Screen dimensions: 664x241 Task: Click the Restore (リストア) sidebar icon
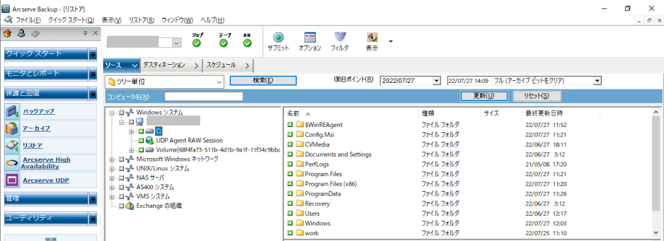pyautogui.click(x=12, y=146)
